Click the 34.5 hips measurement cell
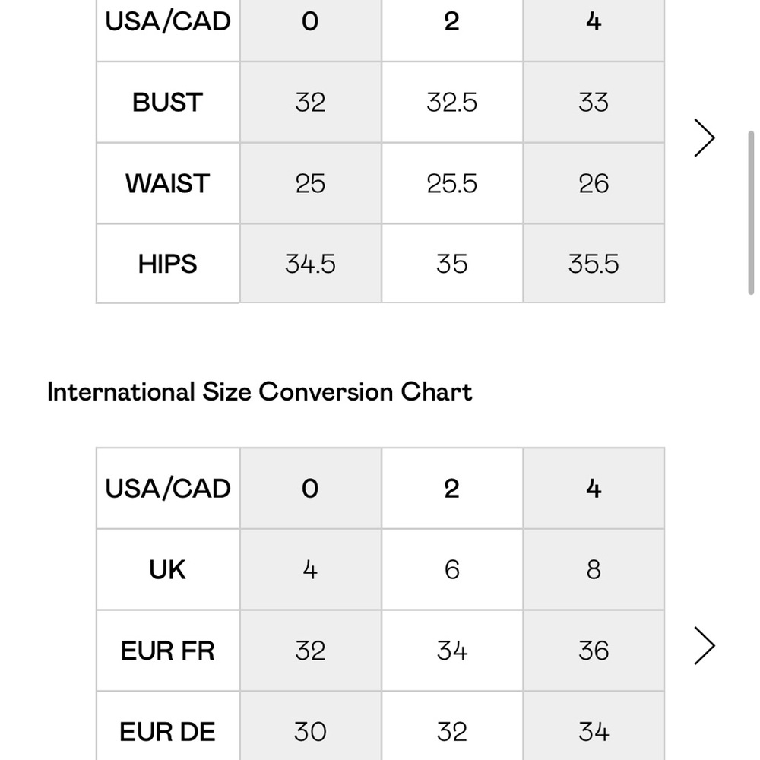The height and width of the screenshot is (760, 760). coord(310,264)
